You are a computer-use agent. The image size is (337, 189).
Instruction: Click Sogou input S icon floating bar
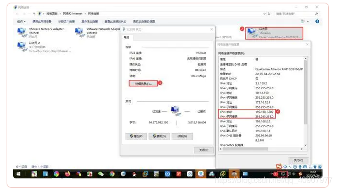(x=279, y=166)
